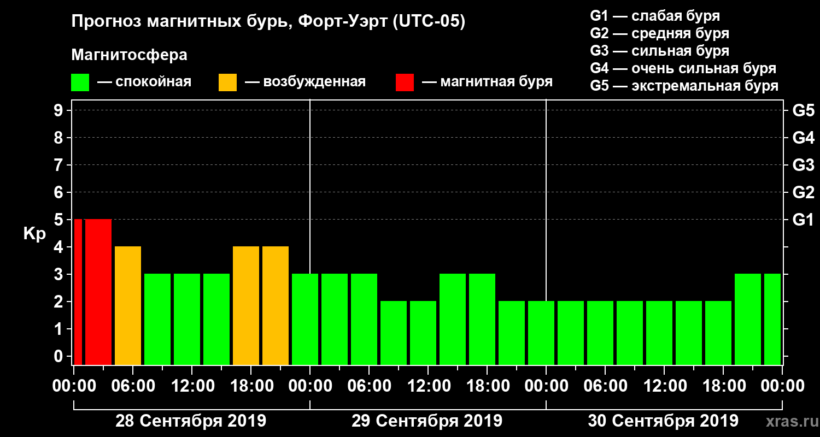
Task: Click the '— спокойная' legend label
Action: [144, 82]
